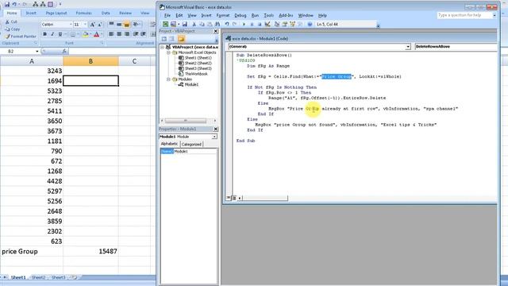The width and height of the screenshot is (508, 286).
Task: Toggle Bottom Align in Excel ribbon
Action: pyautogui.click(x=127, y=25)
